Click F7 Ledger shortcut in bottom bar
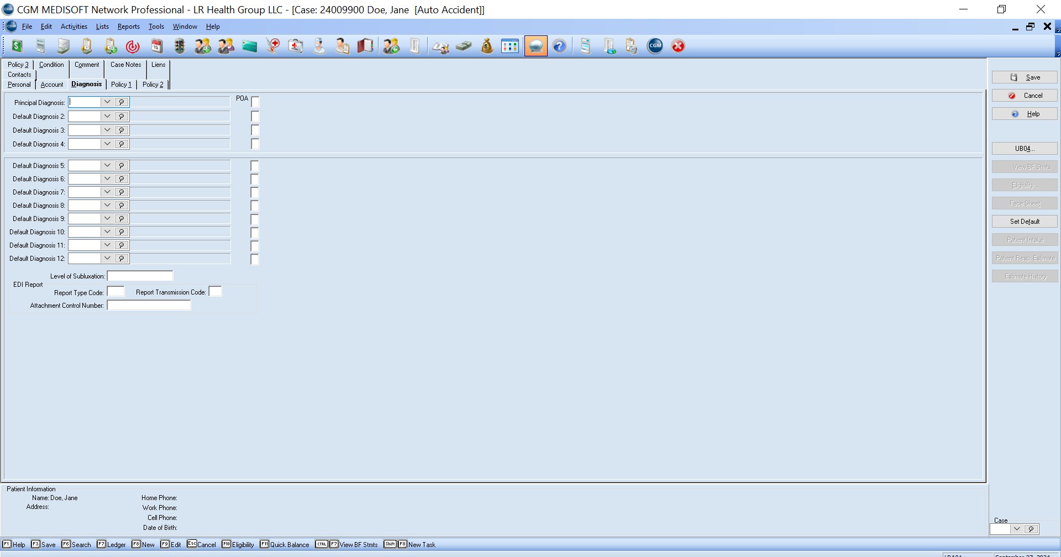Screen dimensions: 1061x557 click(x=111, y=544)
